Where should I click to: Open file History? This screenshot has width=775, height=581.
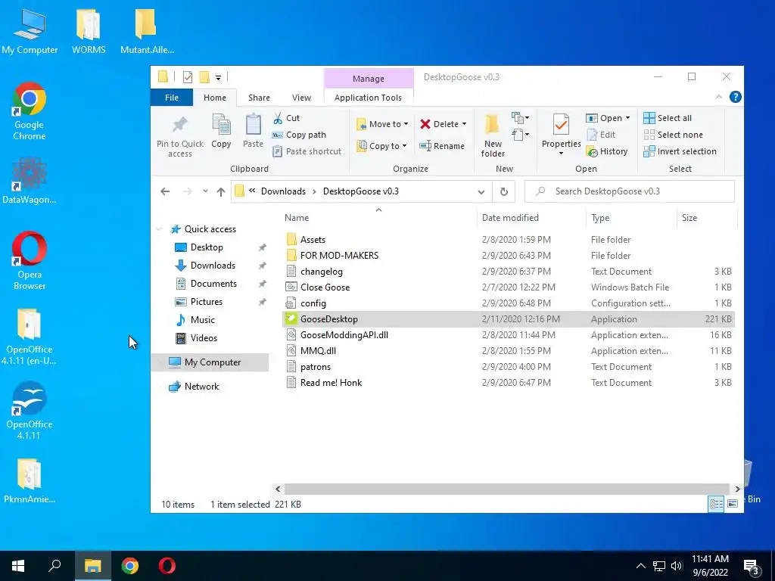point(607,151)
